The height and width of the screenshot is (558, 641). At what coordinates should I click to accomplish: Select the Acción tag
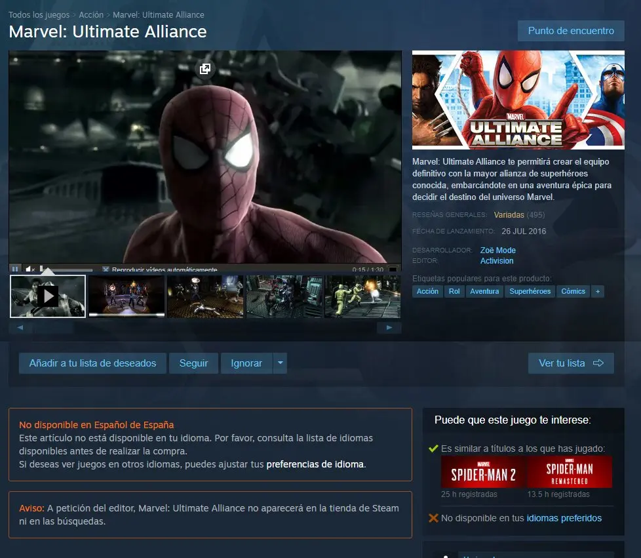(x=427, y=291)
